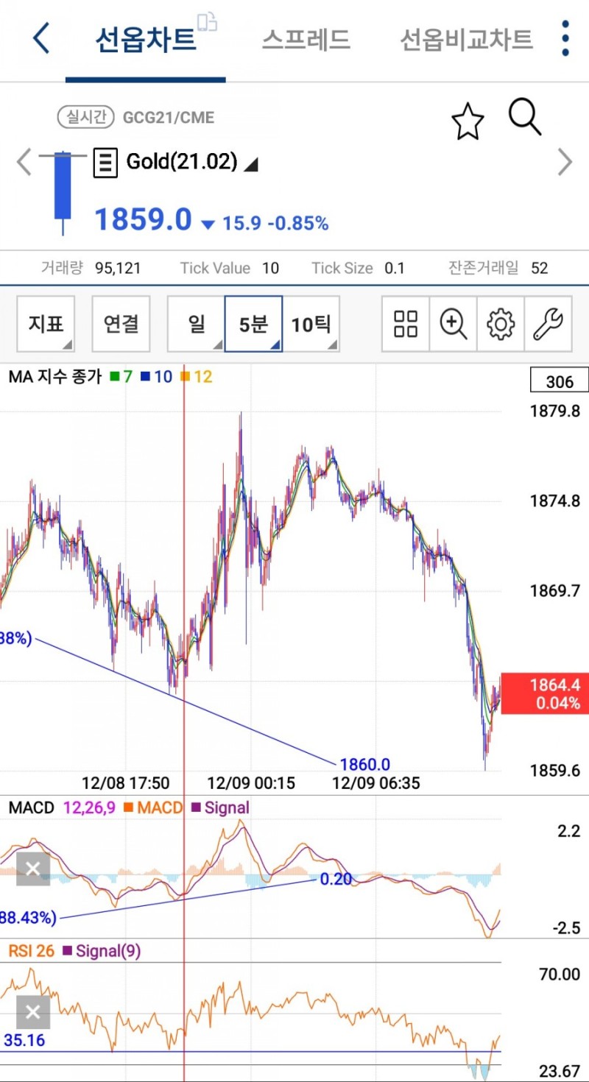Tap the back arrow icon
Image resolution: width=589 pixels, height=1082 pixels.
pyautogui.click(x=41, y=38)
